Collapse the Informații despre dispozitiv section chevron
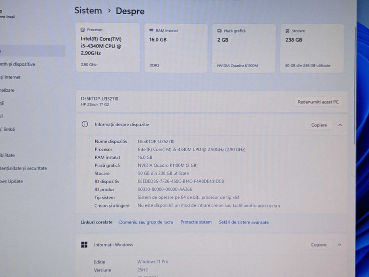369x277 pixels. [340, 125]
